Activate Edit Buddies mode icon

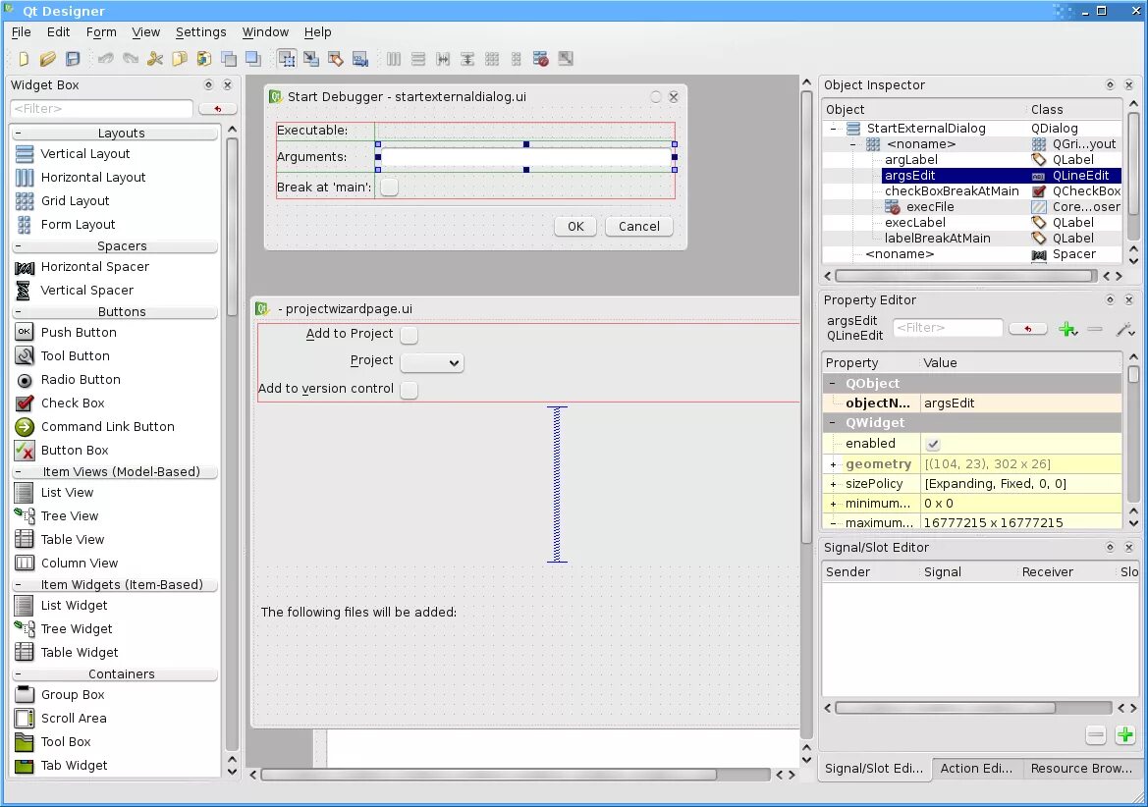coord(335,59)
